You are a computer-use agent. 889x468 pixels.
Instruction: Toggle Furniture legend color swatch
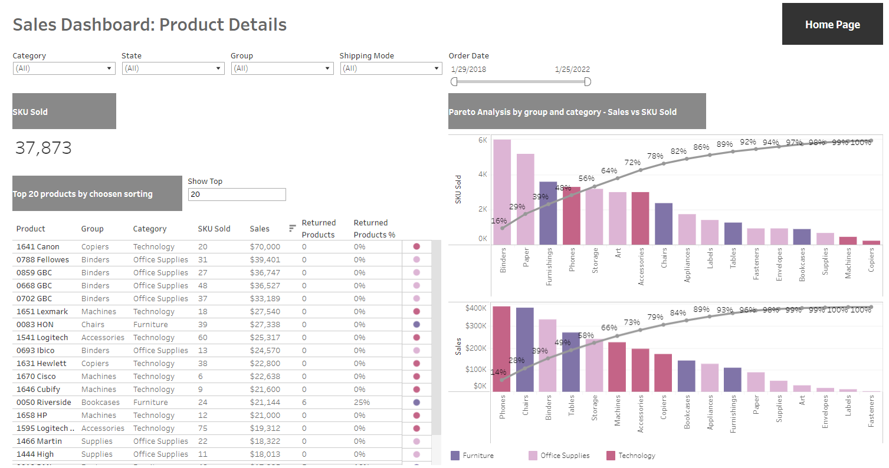click(455, 456)
